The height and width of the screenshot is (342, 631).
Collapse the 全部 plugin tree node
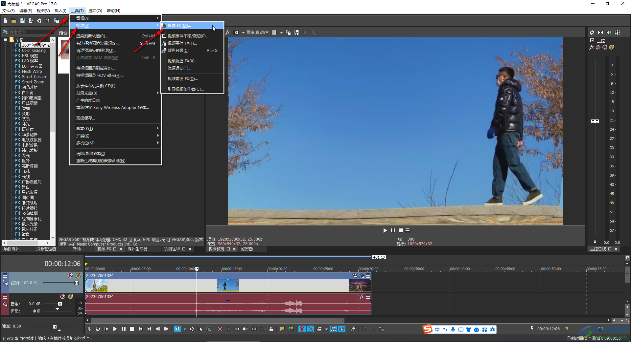[x=6, y=40]
